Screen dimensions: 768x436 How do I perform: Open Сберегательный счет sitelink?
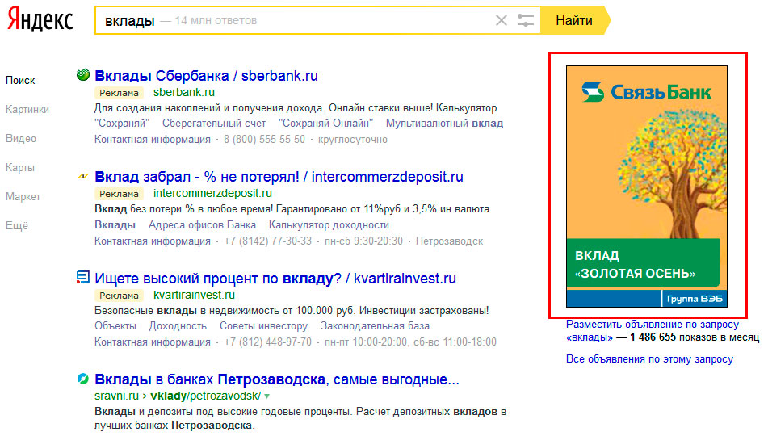pyautogui.click(x=214, y=124)
